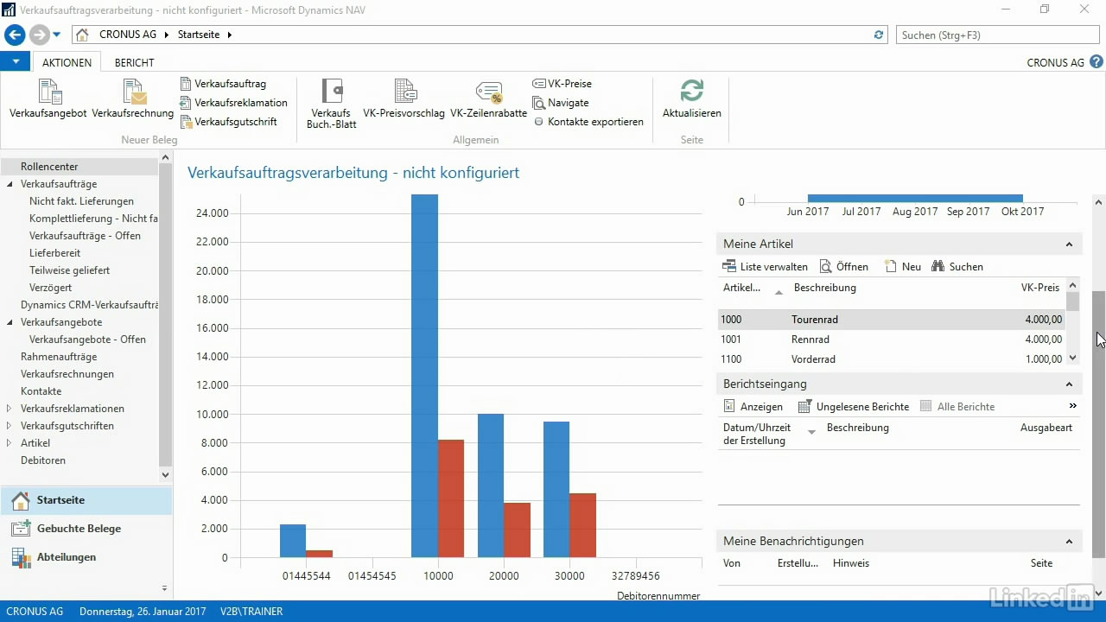1106x622 pixels.
Task: Collapse the Meine Benachrichtigungen panel
Action: pyautogui.click(x=1069, y=542)
